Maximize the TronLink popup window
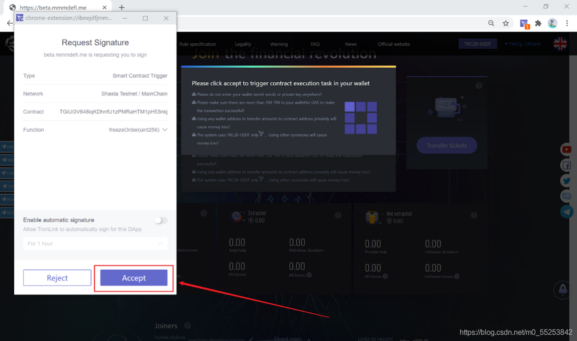The image size is (577, 341). click(x=145, y=18)
